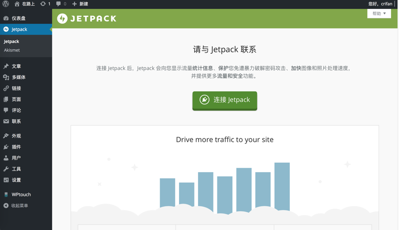
Task: Click the comment icon beside '评论'
Action: [6, 110]
